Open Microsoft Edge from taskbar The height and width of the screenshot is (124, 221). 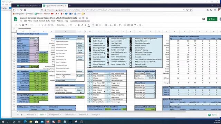point(25,122)
